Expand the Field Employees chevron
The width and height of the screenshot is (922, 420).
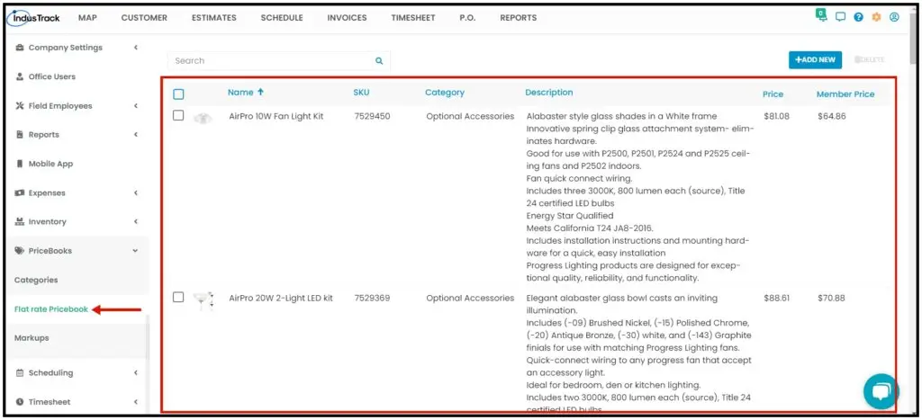coord(136,106)
